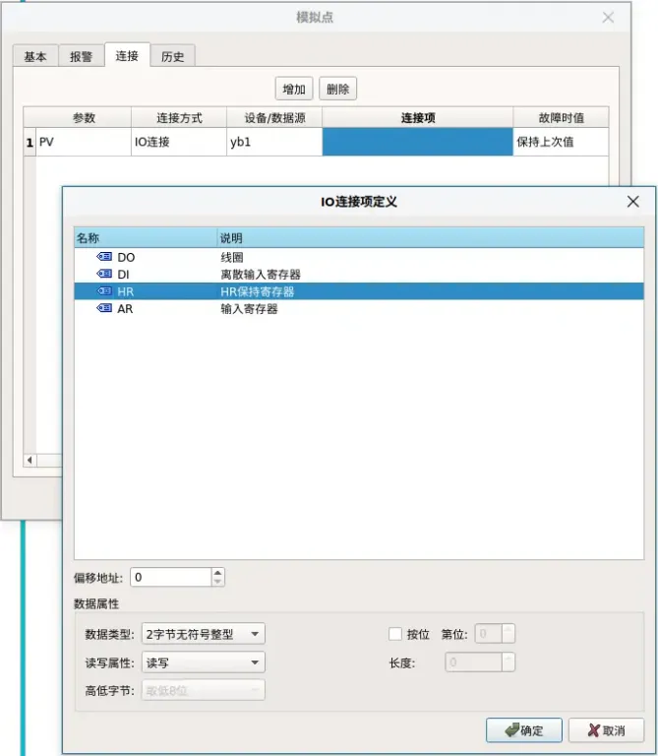This screenshot has height=756, width=658.
Task: Close the 模拟点 window
Action: point(608,18)
